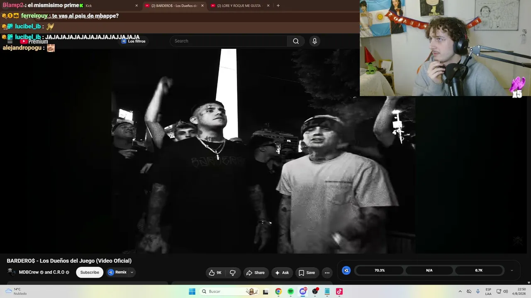View the N/A stat pill
The height and width of the screenshot is (298, 531).
pyautogui.click(x=429, y=270)
